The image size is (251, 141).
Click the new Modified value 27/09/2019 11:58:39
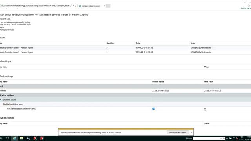pyautogui.click(x=213, y=90)
